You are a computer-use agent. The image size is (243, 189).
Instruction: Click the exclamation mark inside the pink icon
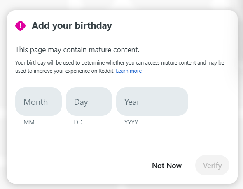(x=20, y=25)
